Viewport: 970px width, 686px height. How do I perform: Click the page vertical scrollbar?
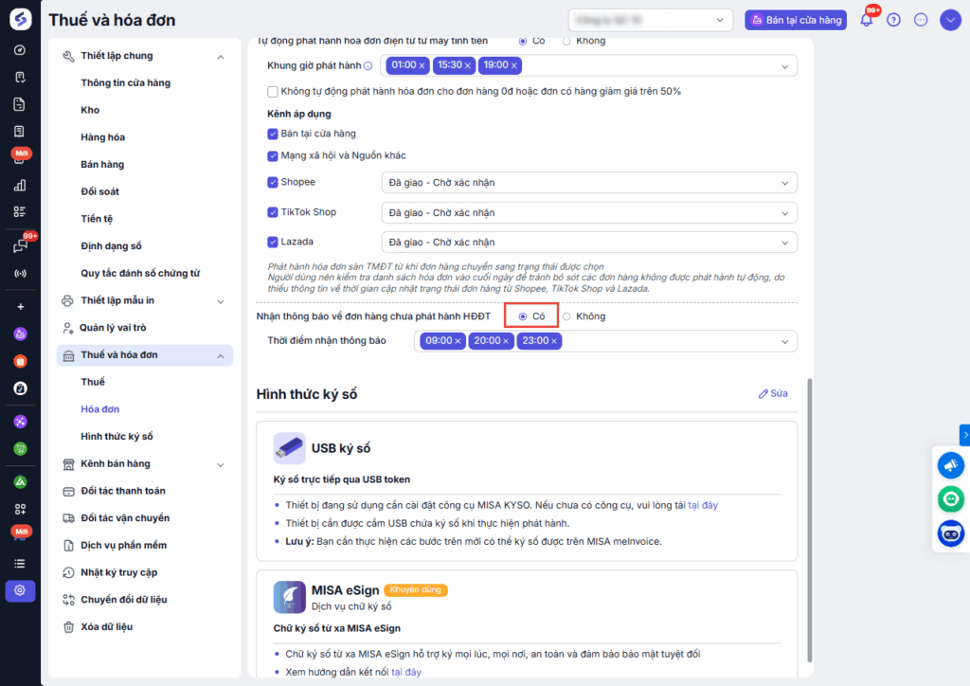pos(808,521)
